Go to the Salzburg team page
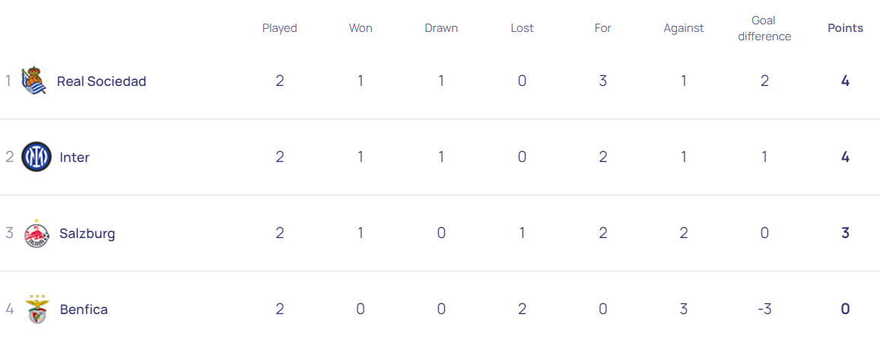 click(x=87, y=233)
